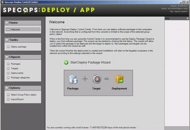The width and height of the screenshot is (190, 130).
Task: Open the Welcome page in sidebar
Action: click(23, 30)
